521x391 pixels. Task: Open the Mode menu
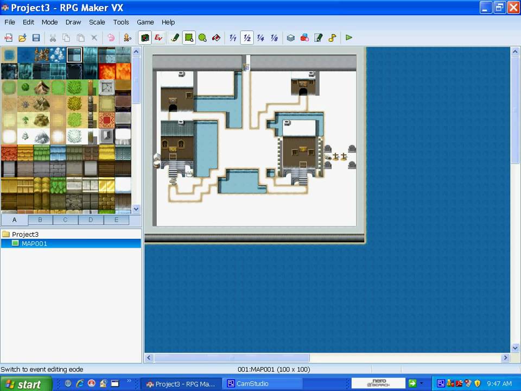[49, 22]
